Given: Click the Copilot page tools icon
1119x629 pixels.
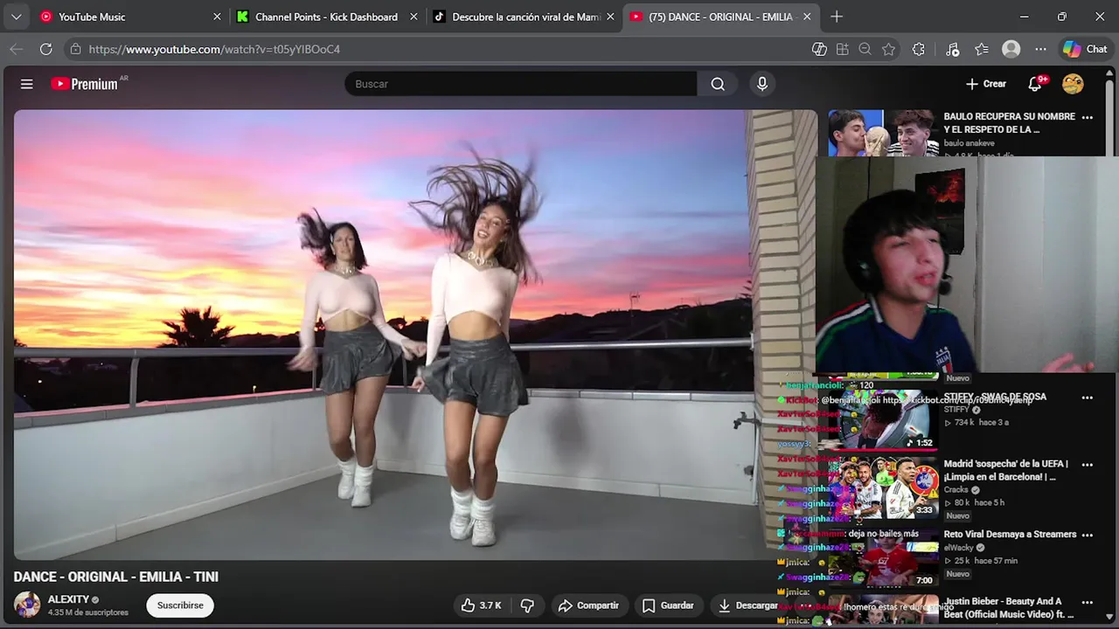Looking at the screenshot, I should pyautogui.click(x=819, y=50).
